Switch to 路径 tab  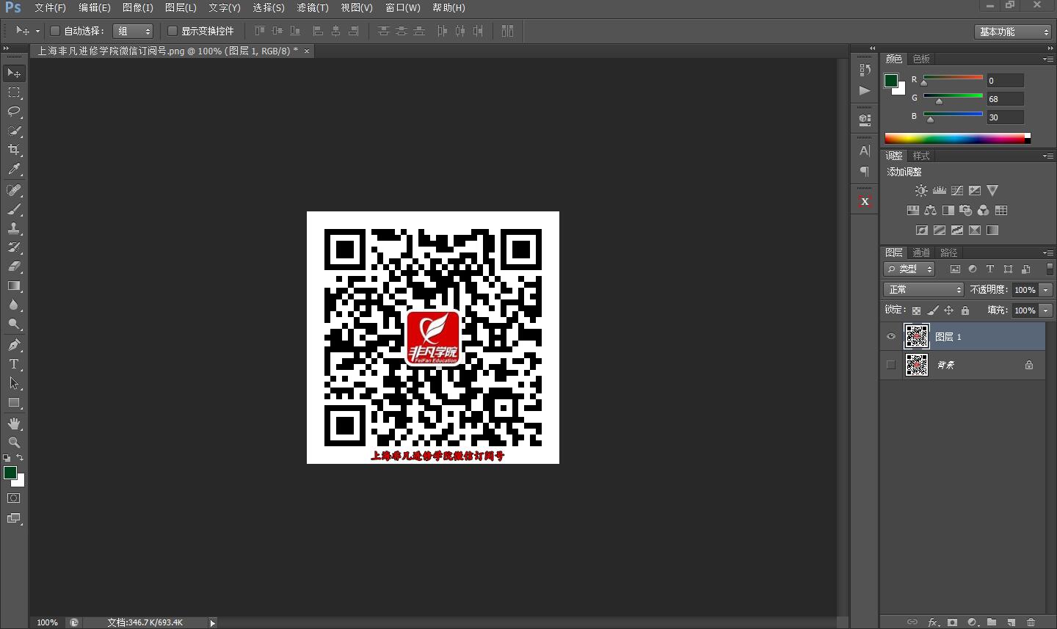[949, 252]
